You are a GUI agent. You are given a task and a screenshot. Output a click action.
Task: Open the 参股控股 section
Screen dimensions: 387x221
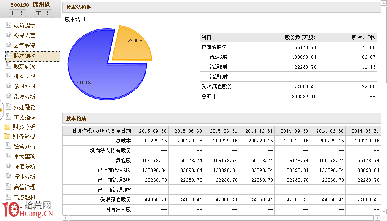point(24,87)
